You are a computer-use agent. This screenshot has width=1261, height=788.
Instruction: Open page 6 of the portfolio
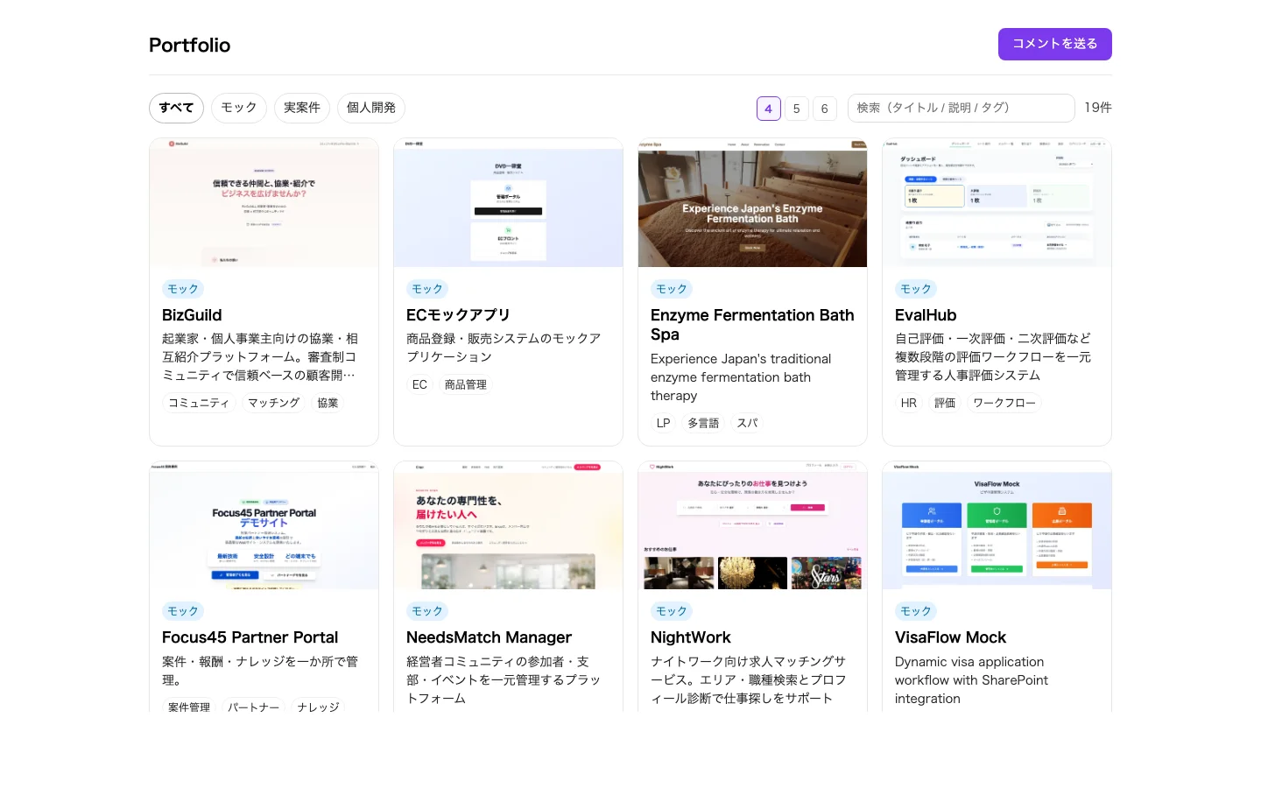tap(824, 109)
